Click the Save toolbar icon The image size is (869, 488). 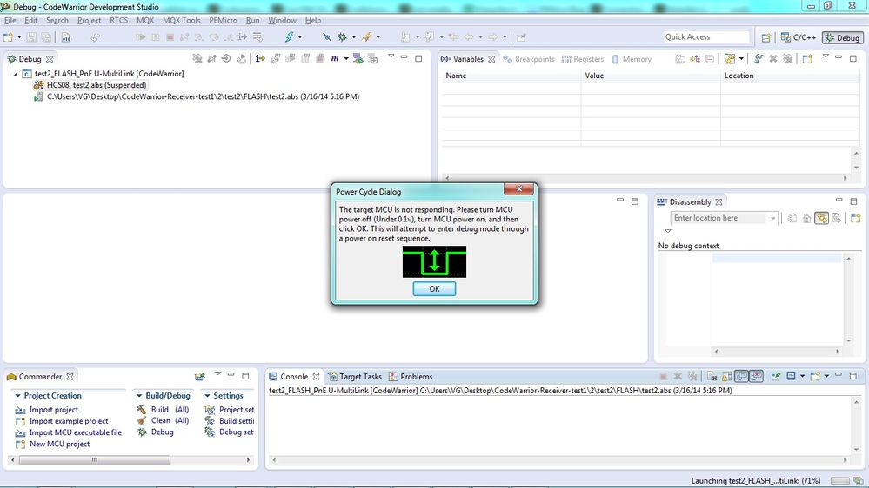pyautogui.click(x=31, y=37)
